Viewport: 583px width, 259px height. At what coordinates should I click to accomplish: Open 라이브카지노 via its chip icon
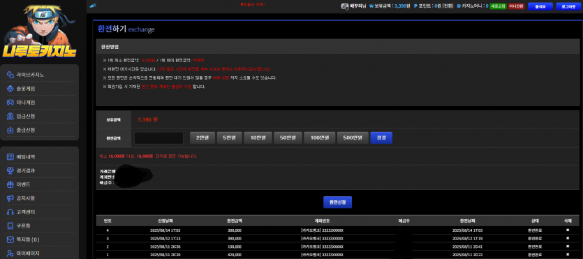[x=10, y=75]
